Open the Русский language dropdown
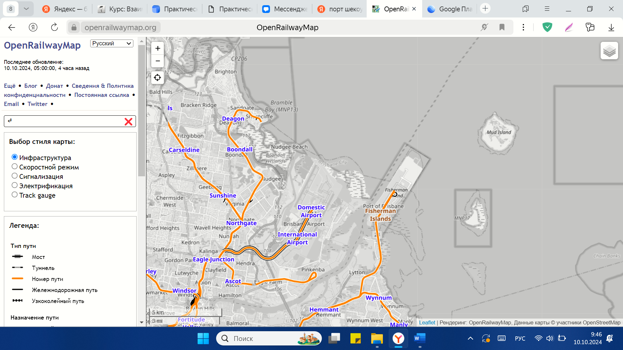623x350 pixels. 112,43
